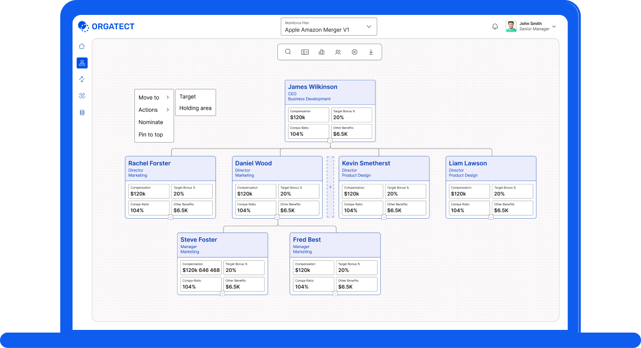
Task: Collapse James Wilkinson's direct reports
Action: coord(330,141)
